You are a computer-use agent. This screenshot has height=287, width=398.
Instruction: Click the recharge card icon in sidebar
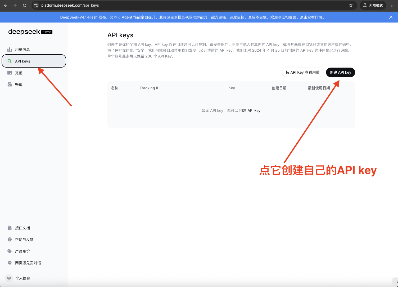coord(10,73)
